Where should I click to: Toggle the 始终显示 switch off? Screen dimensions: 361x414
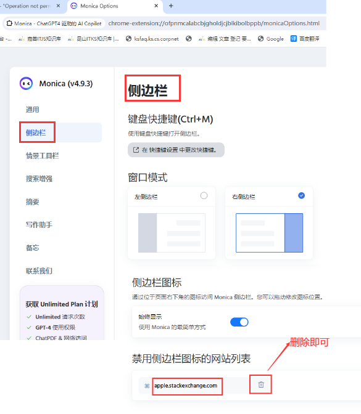tap(239, 322)
